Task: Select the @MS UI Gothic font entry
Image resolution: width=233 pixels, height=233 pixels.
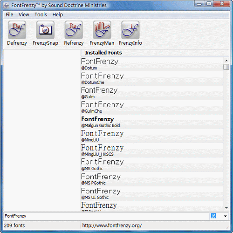Action: tap(152, 193)
